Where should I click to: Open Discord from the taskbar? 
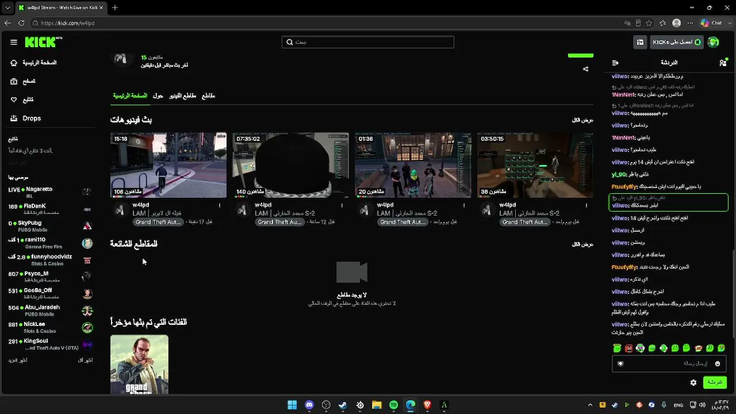pyautogui.click(x=309, y=405)
